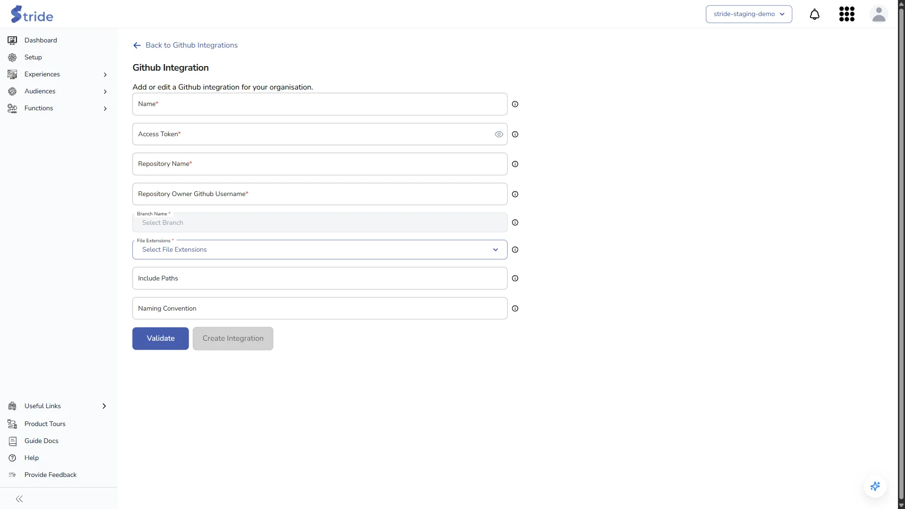This screenshot has width=905, height=509.
Task: Expand the Audiences menu chevron
Action: tap(105, 91)
